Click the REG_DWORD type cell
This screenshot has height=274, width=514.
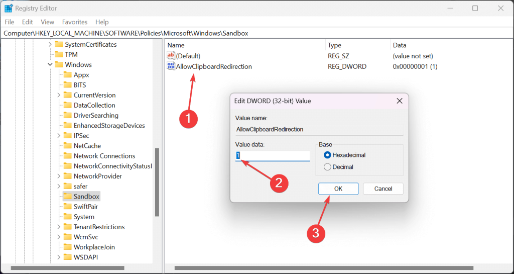click(347, 66)
